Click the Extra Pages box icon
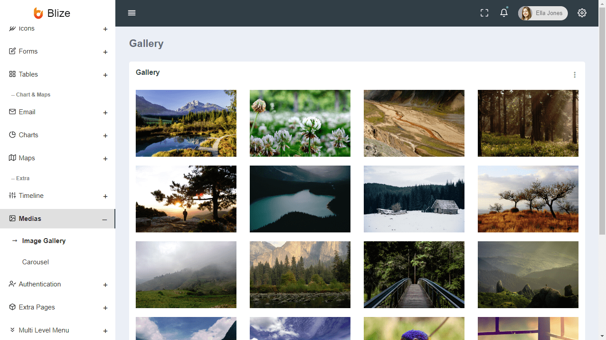The height and width of the screenshot is (340, 606). 12,307
